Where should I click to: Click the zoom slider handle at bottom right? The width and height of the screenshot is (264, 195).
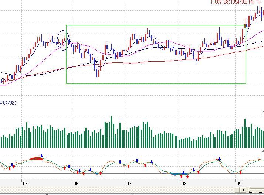point(250,190)
